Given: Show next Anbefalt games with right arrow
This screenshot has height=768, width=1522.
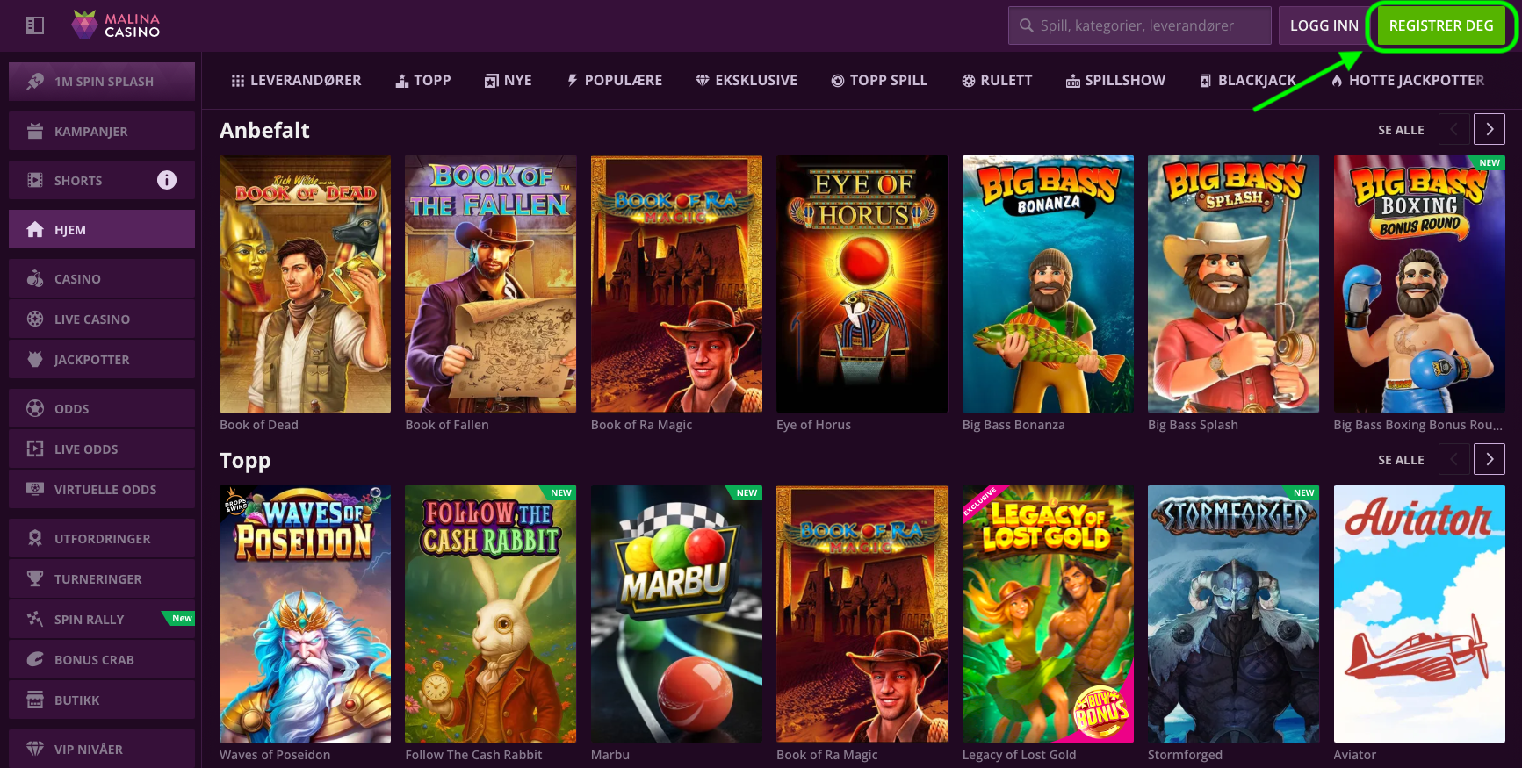Looking at the screenshot, I should coord(1489,129).
